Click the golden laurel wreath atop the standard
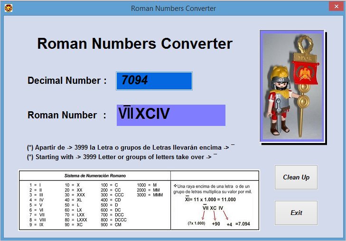The height and width of the screenshot is (241, 346). (x=302, y=44)
